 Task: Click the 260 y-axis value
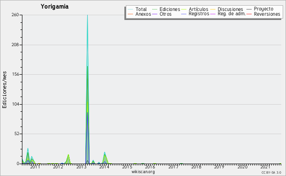(15, 15)
